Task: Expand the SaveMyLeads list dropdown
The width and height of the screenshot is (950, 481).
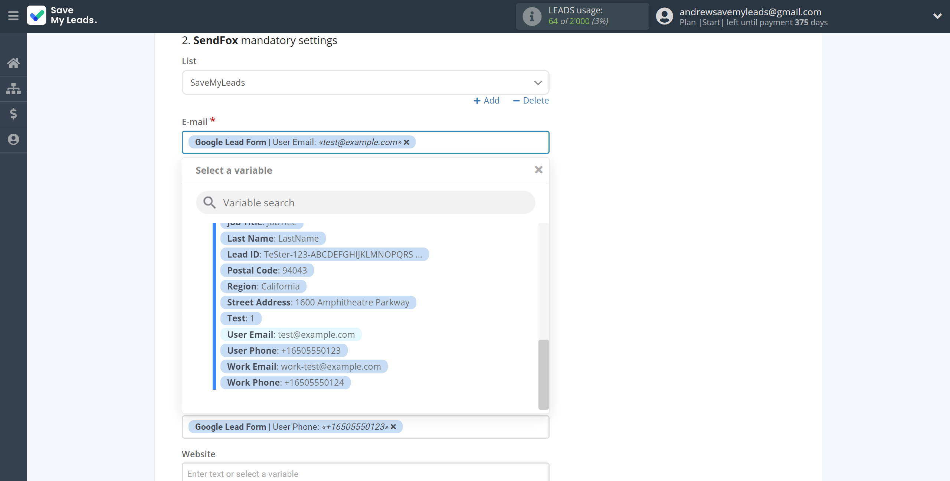Action: pos(538,83)
